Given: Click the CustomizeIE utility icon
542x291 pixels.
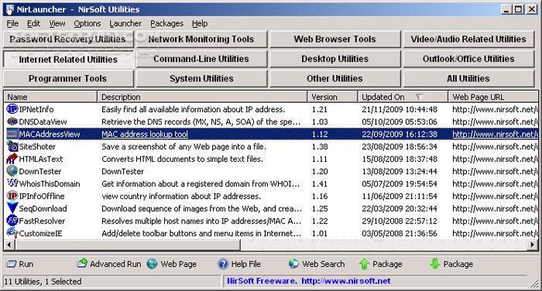Looking at the screenshot, I should tap(12, 233).
